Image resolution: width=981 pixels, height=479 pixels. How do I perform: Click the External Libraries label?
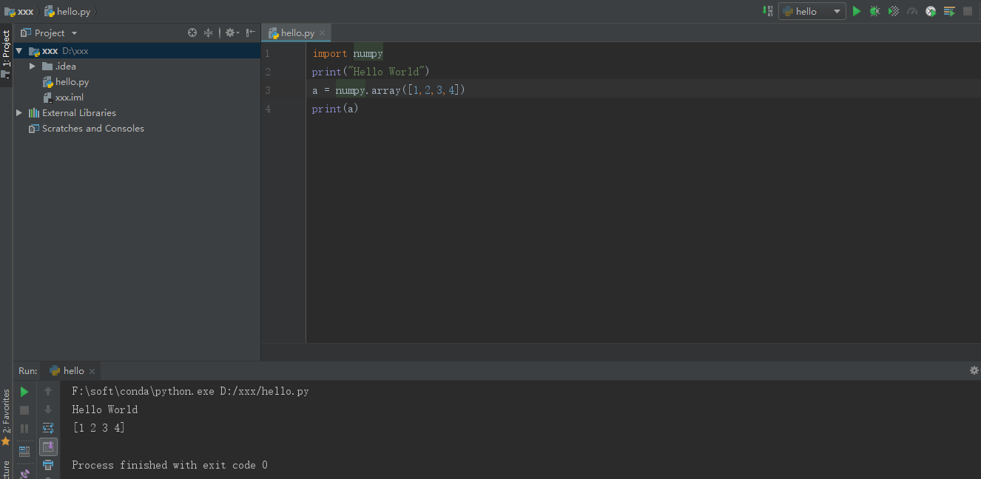pyautogui.click(x=79, y=113)
